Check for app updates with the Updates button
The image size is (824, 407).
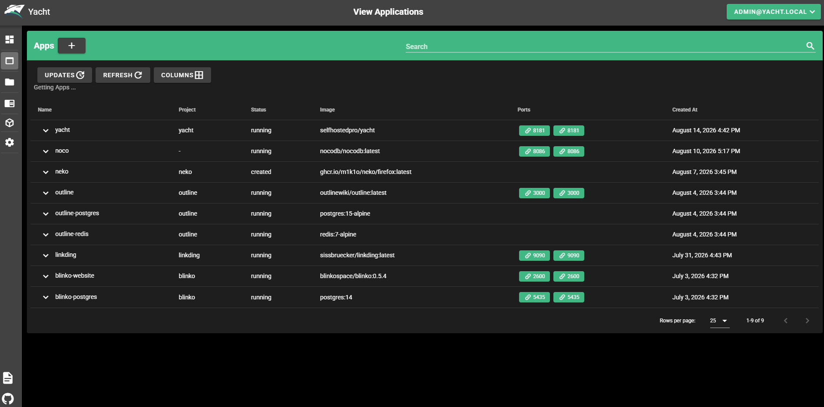point(65,75)
